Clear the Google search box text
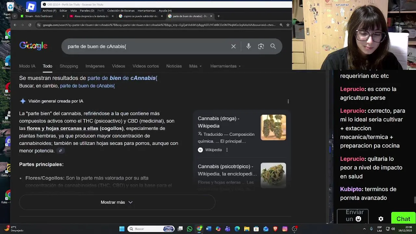The width and height of the screenshot is (416, 234). [233, 46]
